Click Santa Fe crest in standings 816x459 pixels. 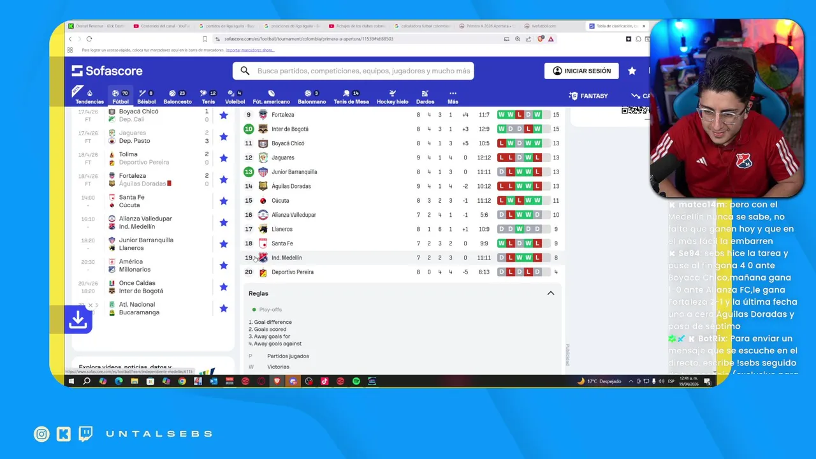[263, 244]
